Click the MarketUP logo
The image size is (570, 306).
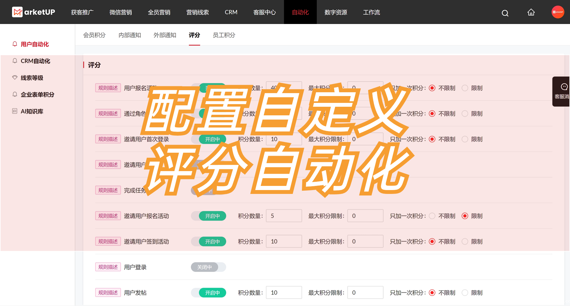point(34,12)
